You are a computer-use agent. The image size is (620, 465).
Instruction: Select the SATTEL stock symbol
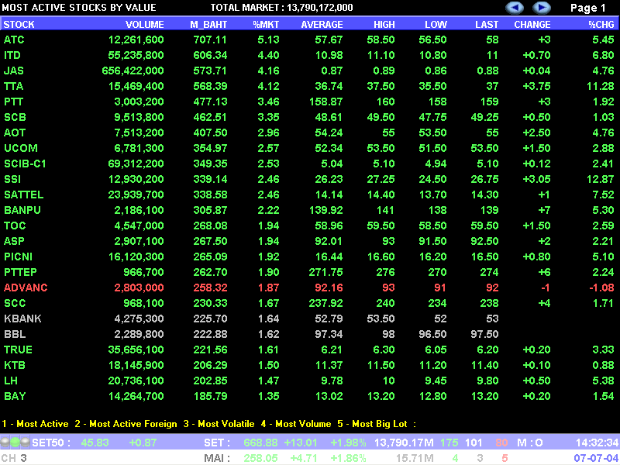pyautogui.click(x=24, y=195)
